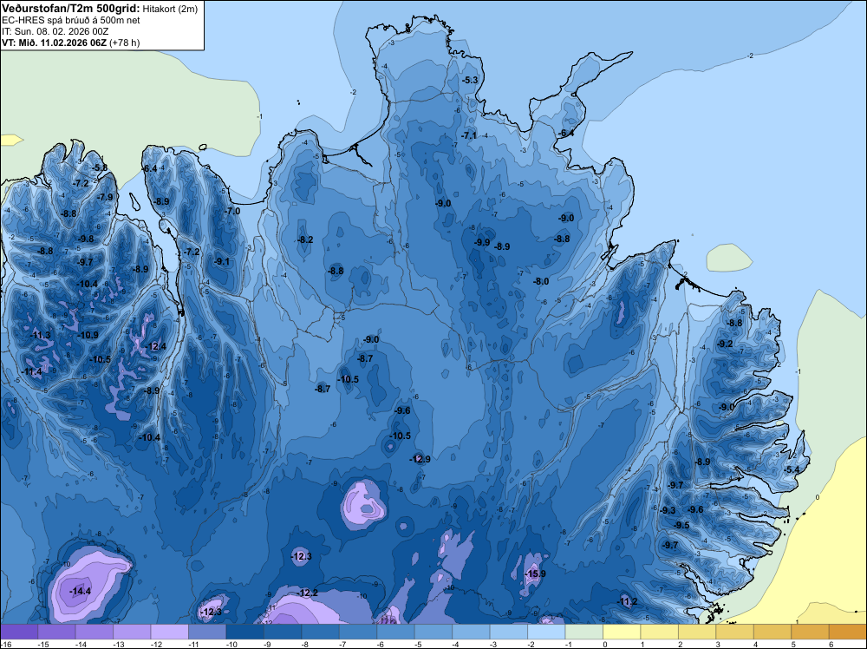Select the -9.5 temperature label
This screenshot has height=649, width=867.
coord(681,525)
